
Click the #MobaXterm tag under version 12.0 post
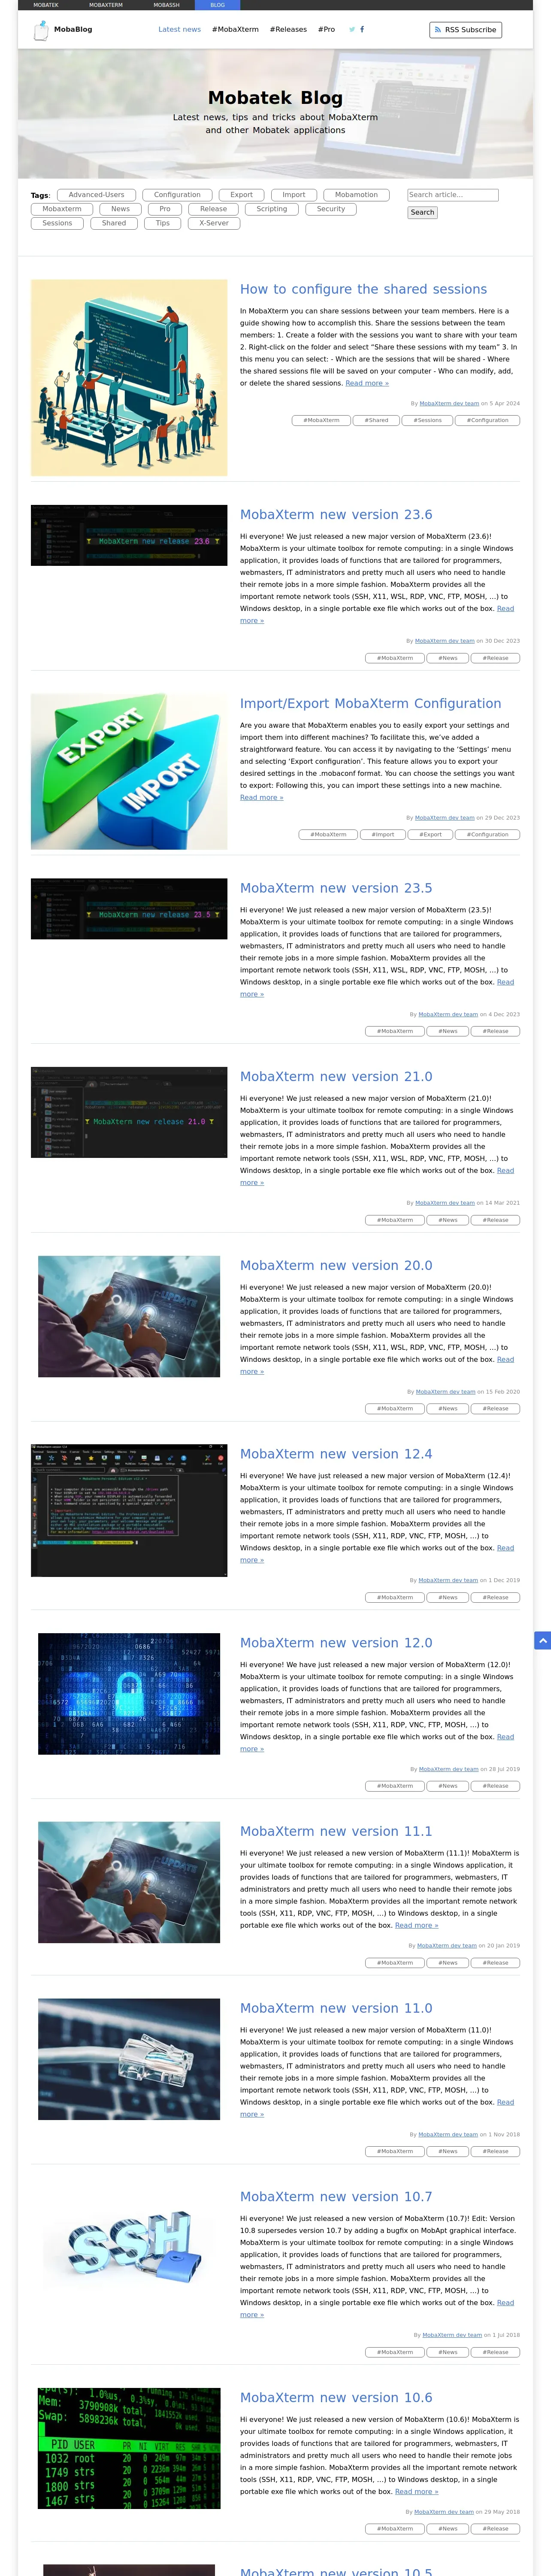(395, 1786)
